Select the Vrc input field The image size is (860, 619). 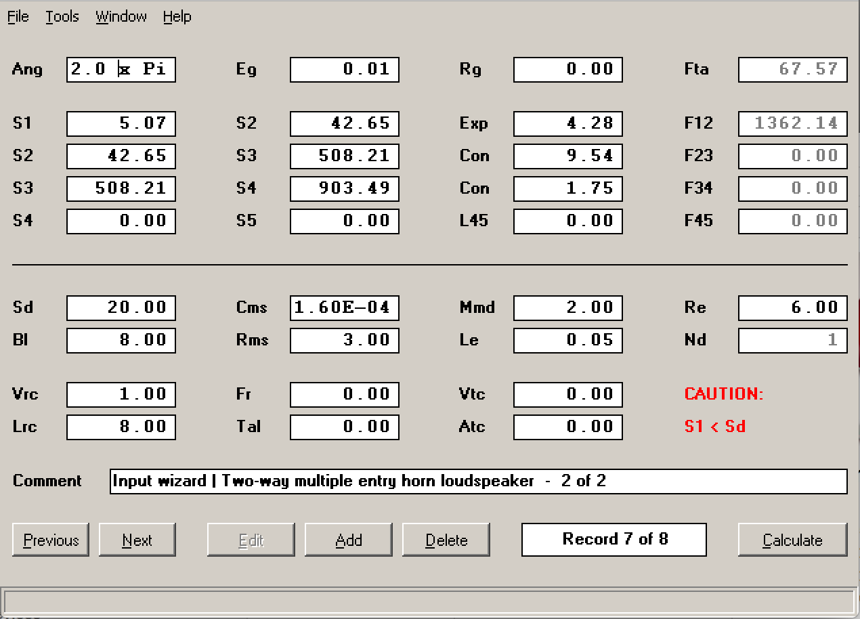click(121, 394)
